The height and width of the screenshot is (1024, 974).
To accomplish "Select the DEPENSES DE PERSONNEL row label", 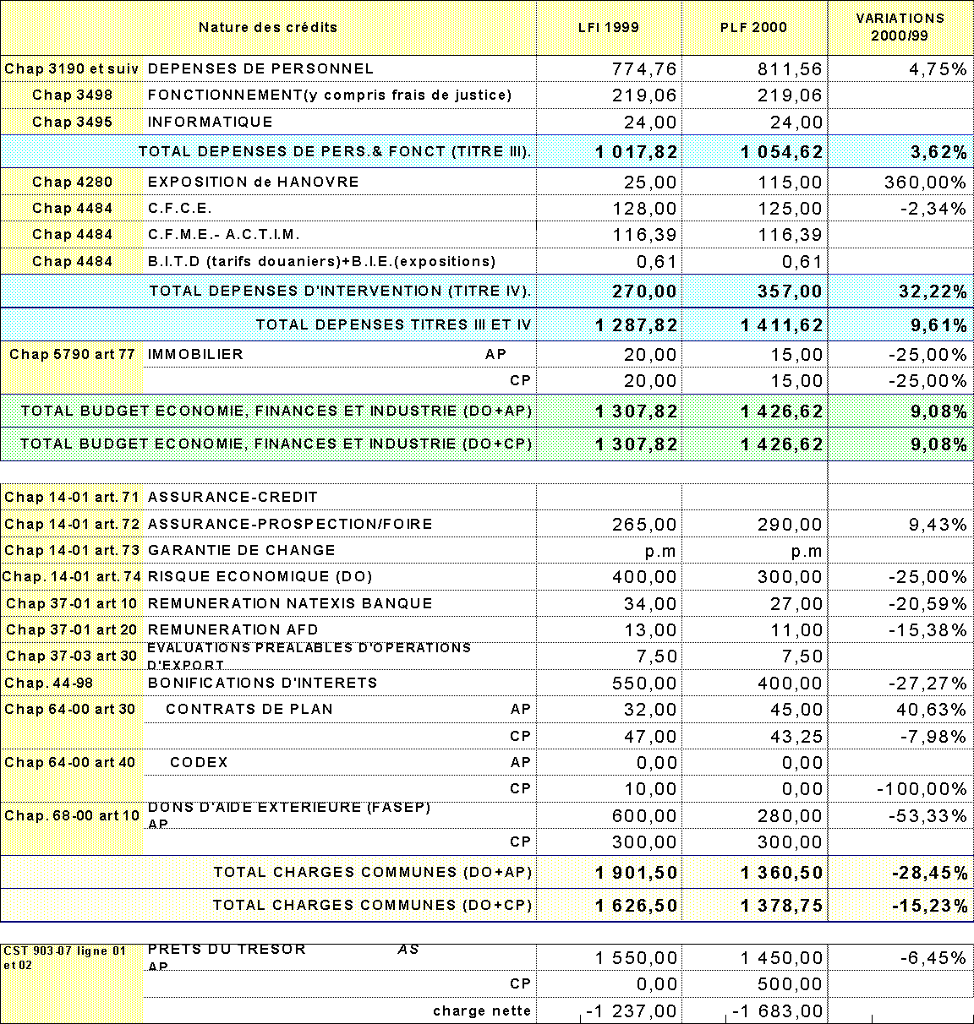I will 260,68.
